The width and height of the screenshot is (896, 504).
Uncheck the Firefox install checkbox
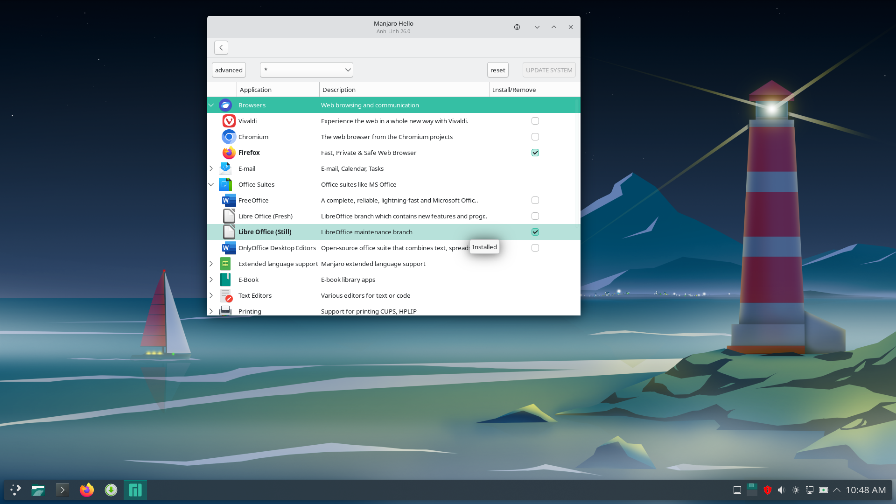[x=535, y=153]
